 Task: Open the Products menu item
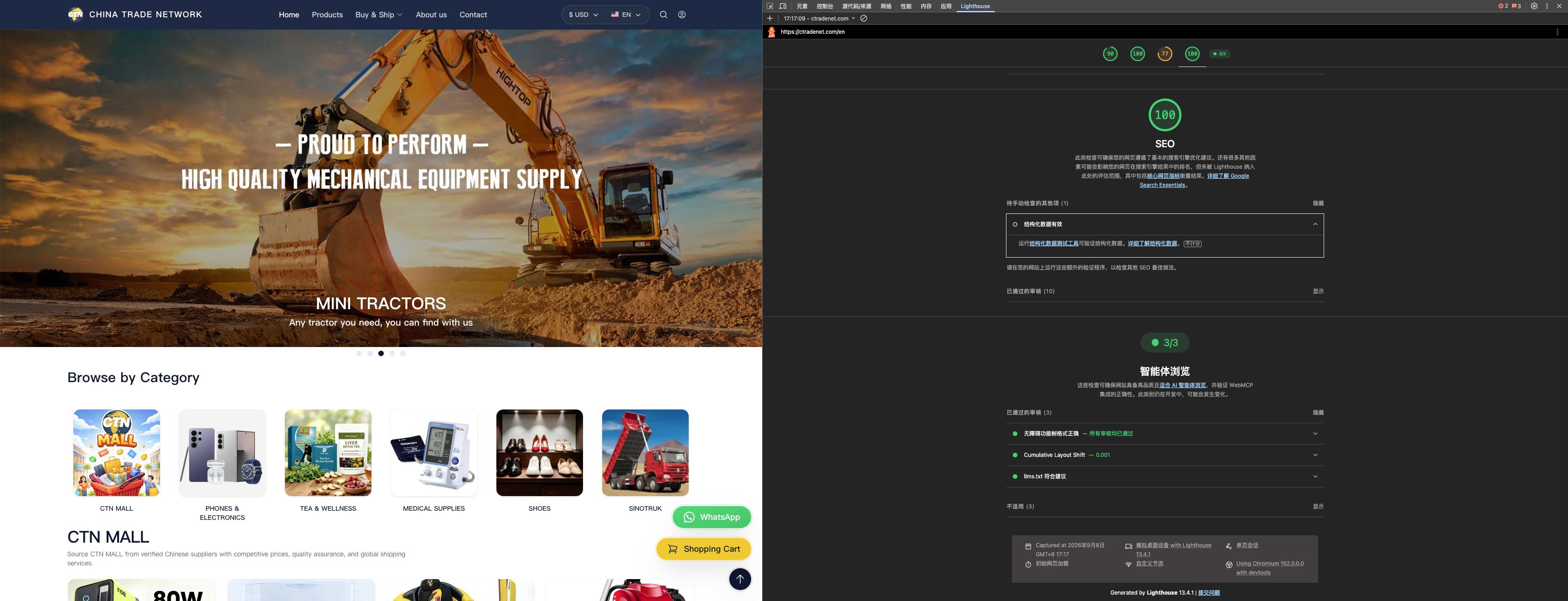pyautogui.click(x=327, y=15)
